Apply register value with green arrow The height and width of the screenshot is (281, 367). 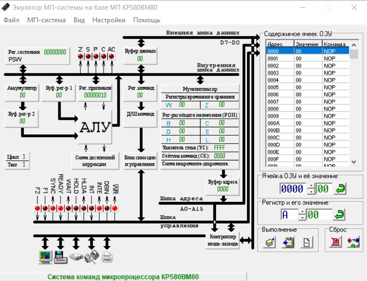point(339,214)
